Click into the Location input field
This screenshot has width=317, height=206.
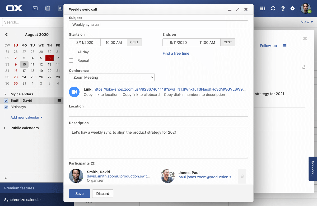[158, 113]
